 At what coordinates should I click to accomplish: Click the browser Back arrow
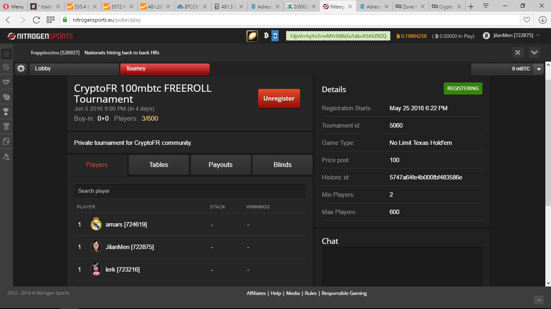click(8, 20)
